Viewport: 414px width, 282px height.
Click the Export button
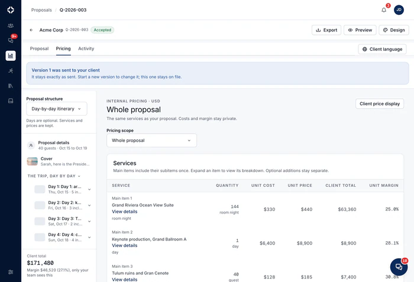point(326,30)
